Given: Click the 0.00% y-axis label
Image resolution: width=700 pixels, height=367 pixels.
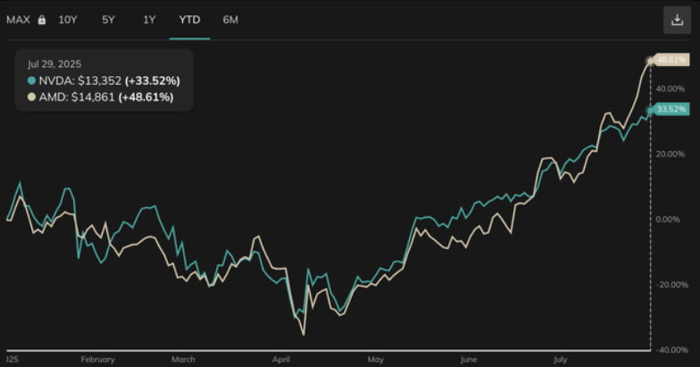Looking at the screenshot, I should pos(667,220).
